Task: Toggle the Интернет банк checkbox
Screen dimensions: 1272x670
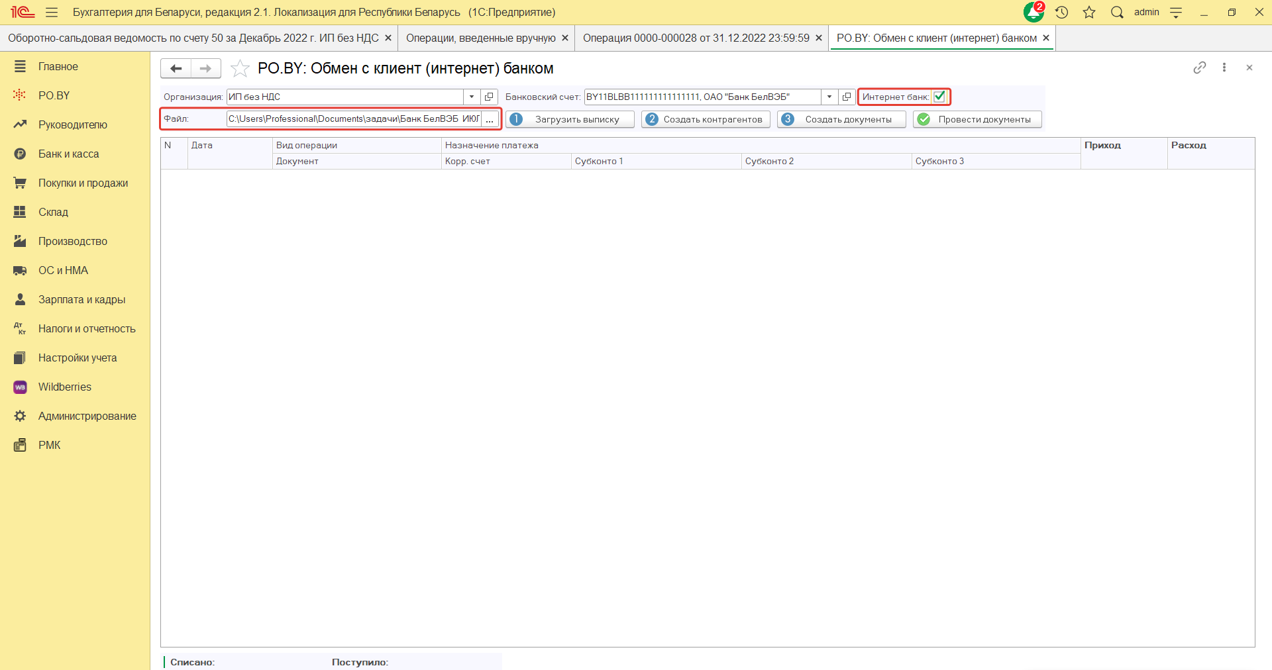Action: click(939, 97)
